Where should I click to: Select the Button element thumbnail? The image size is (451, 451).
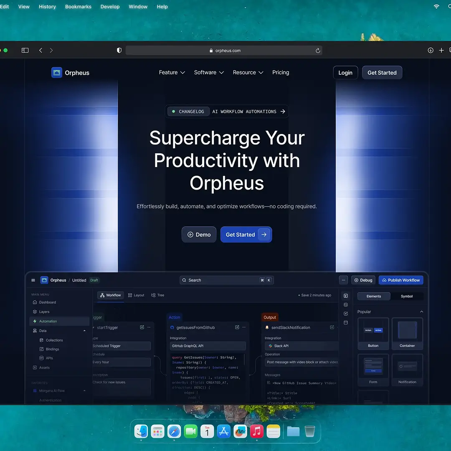[x=373, y=334]
